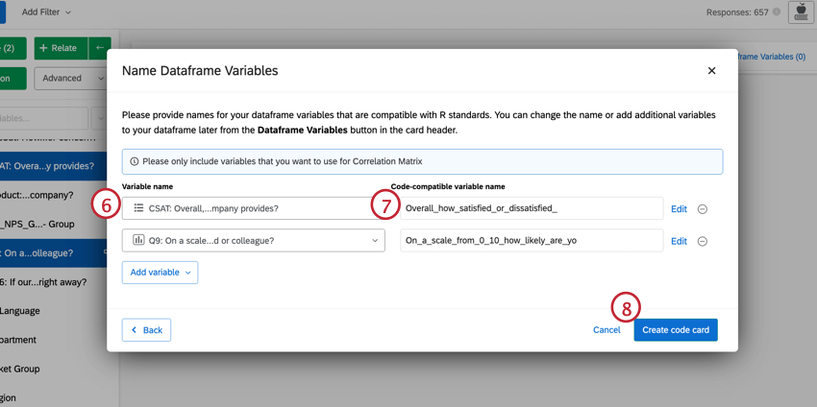Image resolution: width=817 pixels, height=407 pixels.
Task: Click the Create code card button
Action: pyautogui.click(x=675, y=330)
